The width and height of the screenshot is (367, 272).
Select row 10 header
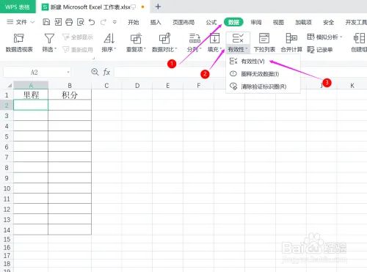[7, 188]
